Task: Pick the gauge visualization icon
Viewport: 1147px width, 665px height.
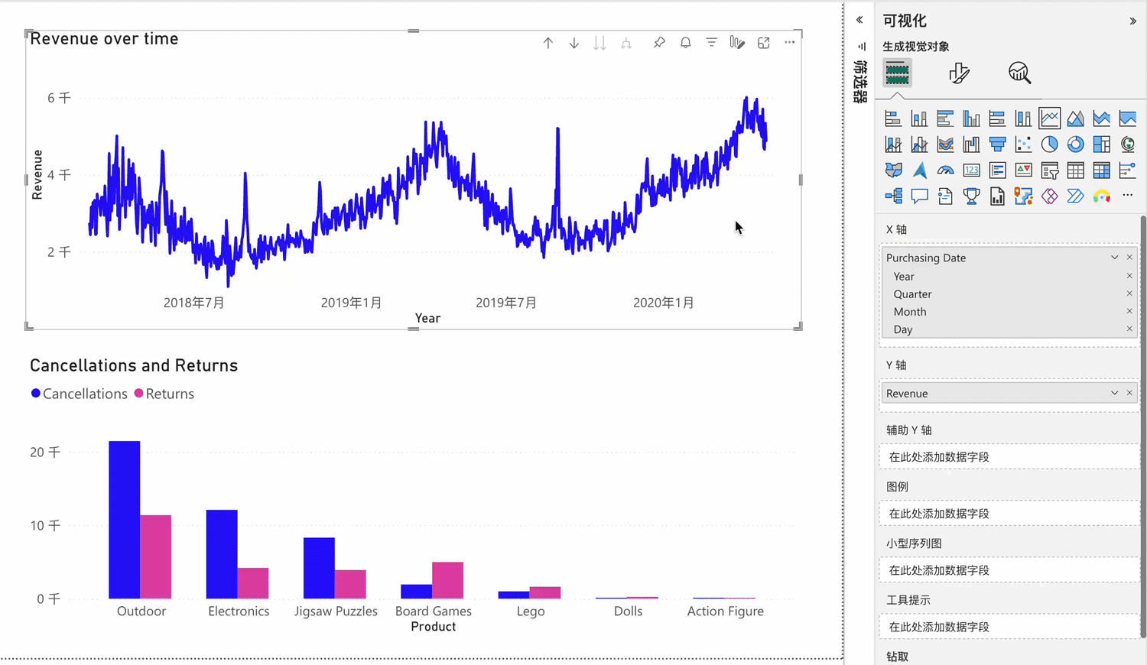Action: pos(945,170)
